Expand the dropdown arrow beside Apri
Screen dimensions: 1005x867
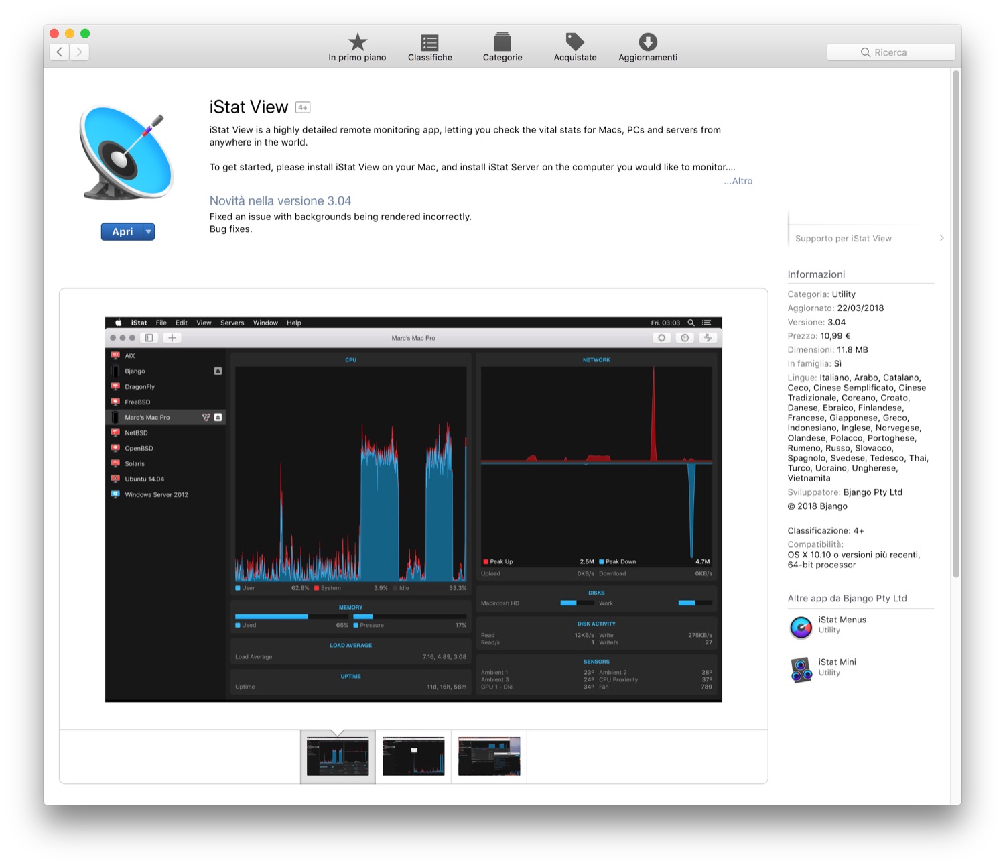[149, 231]
